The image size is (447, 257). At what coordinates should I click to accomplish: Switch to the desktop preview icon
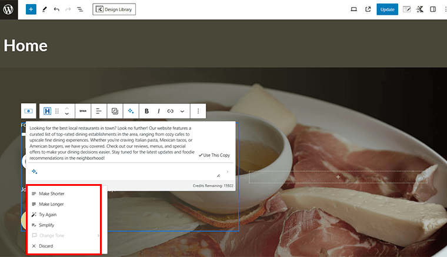pyautogui.click(x=354, y=9)
